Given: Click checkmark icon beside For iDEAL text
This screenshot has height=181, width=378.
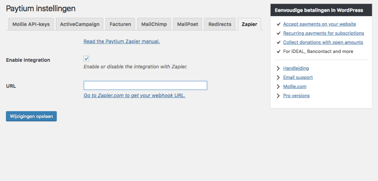Looking at the screenshot, I should [278, 52].
